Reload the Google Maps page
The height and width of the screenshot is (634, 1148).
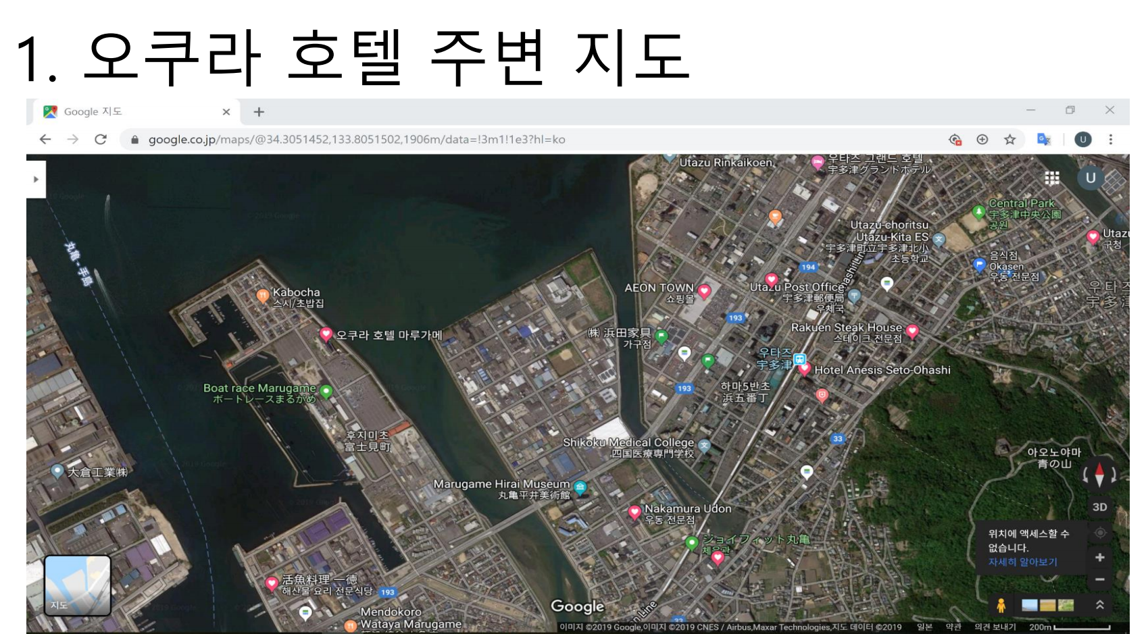pyautogui.click(x=101, y=139)
